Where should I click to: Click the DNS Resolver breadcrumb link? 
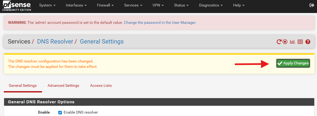click(55, 41)
